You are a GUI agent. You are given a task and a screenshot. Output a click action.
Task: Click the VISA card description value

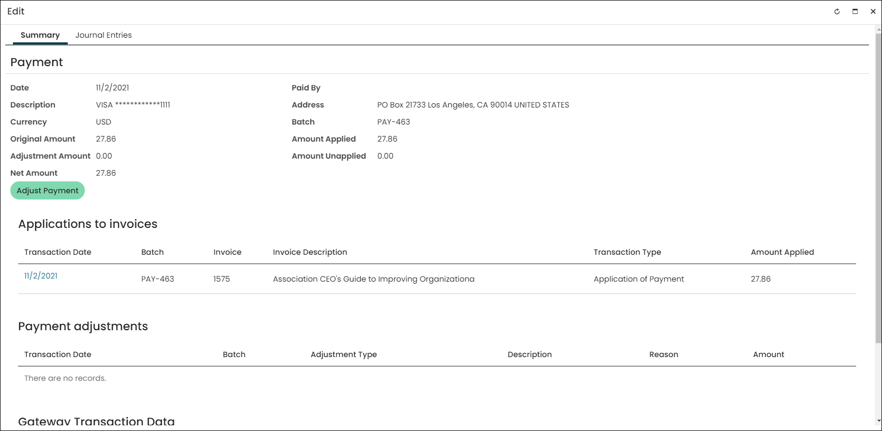click(x=133, y=105)
